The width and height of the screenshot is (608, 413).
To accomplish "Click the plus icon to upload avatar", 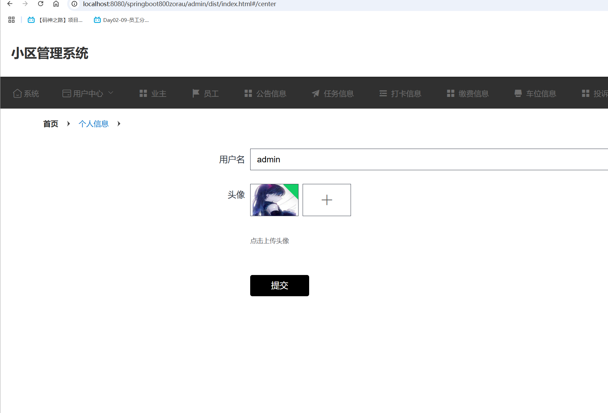I will (x=327, y=200).
